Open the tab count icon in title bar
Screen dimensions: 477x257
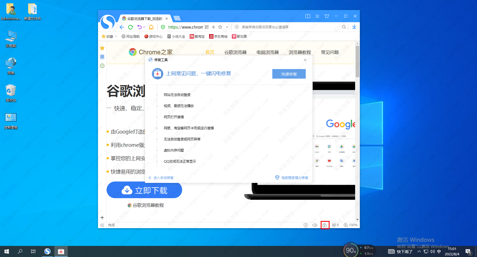click(308, 16)
